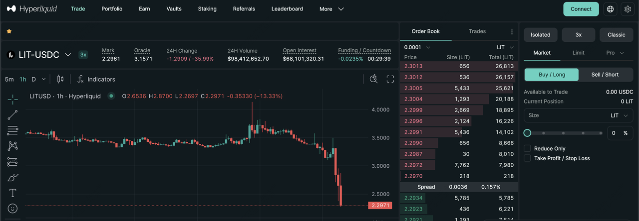639x221 pixels.
Task: Switch to the Sell / Short side
Action: pos(605,75)
